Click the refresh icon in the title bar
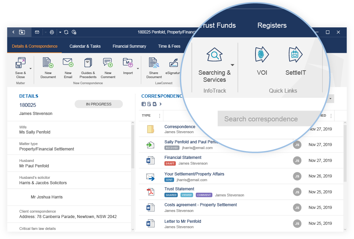The width and height of the screenshot is (354, 239). 66,32
